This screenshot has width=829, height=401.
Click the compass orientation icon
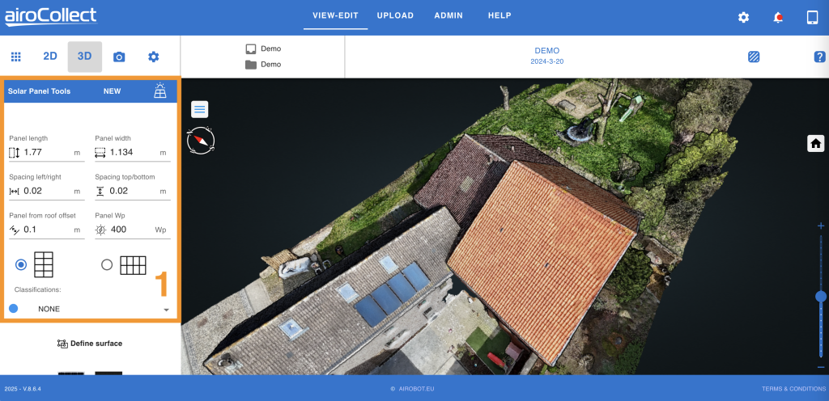click(x=200, y=141)
